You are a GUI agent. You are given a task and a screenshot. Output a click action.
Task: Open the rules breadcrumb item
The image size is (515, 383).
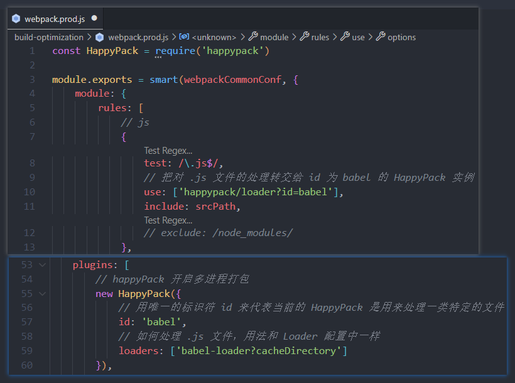coord(320,37)
